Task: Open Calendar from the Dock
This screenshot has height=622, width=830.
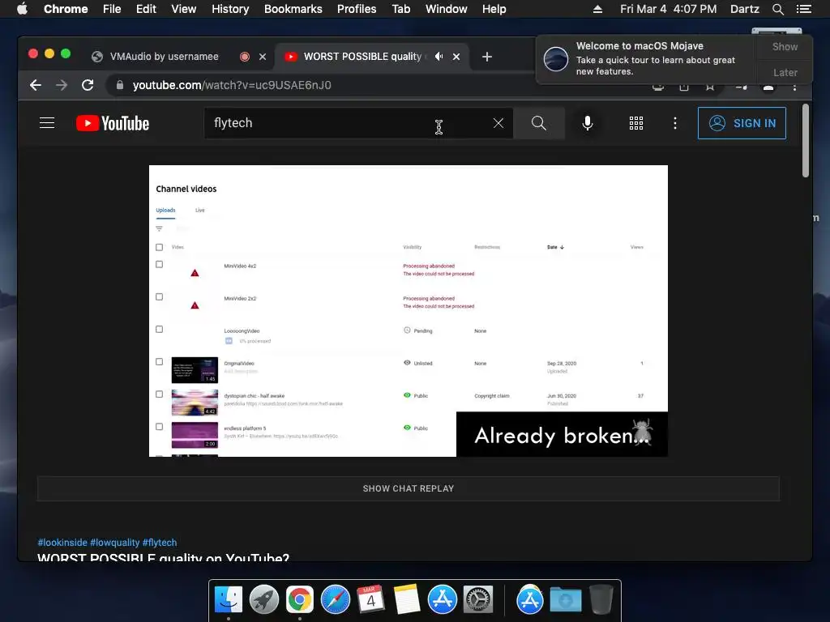Action: [x=370, y=600]
